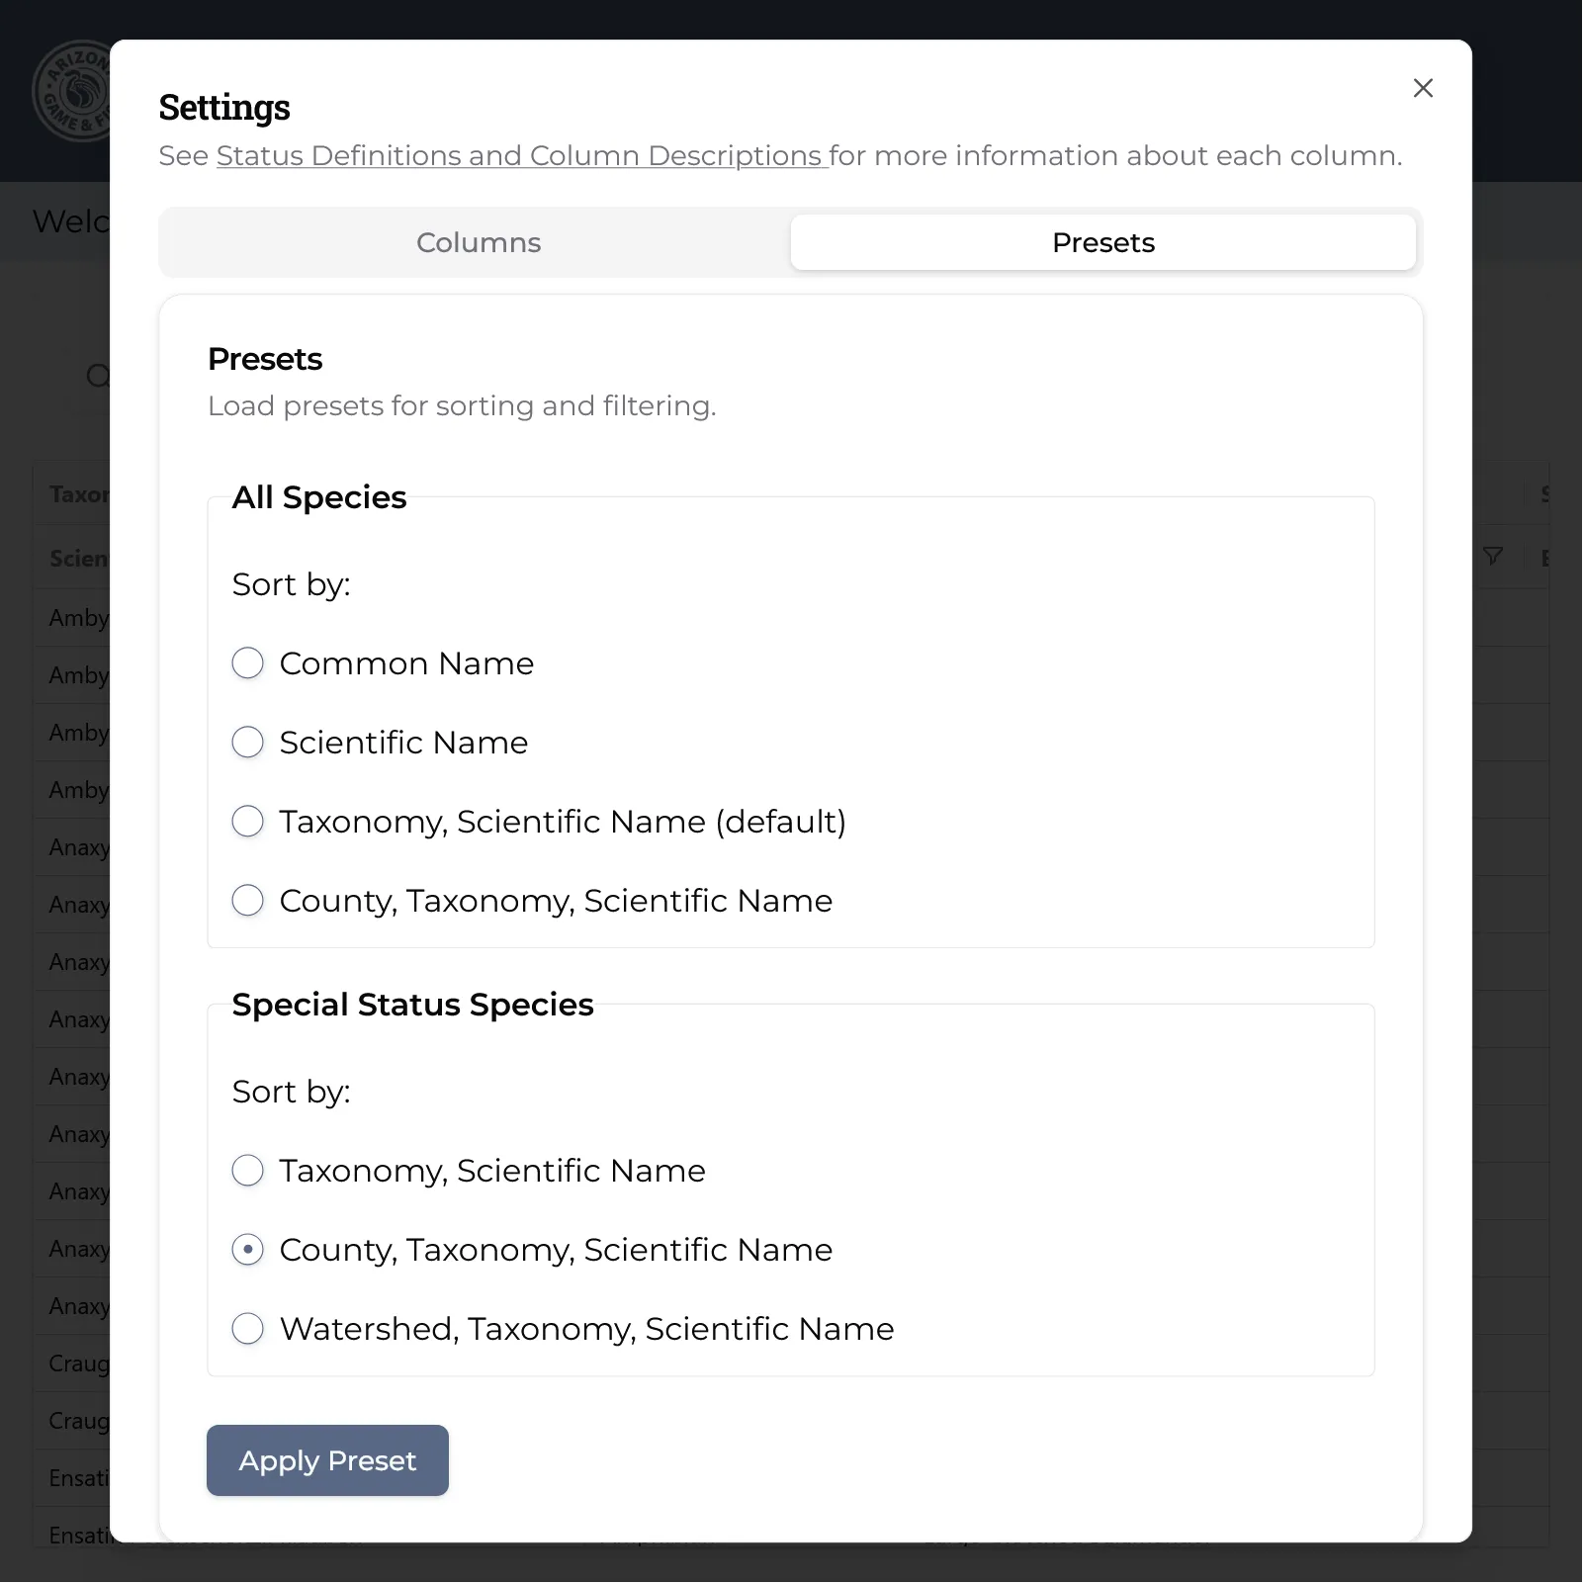Click the Scientific Name column header
The width and height of the screenshot is (1584, 1584).
77,559
